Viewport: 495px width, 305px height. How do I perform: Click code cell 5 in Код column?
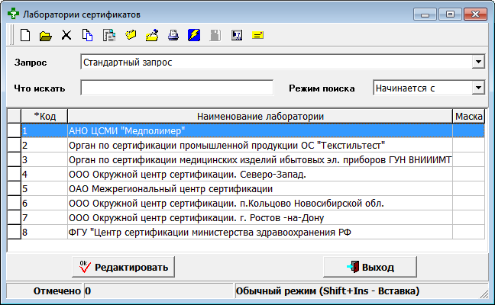click(x=44, y=188)
